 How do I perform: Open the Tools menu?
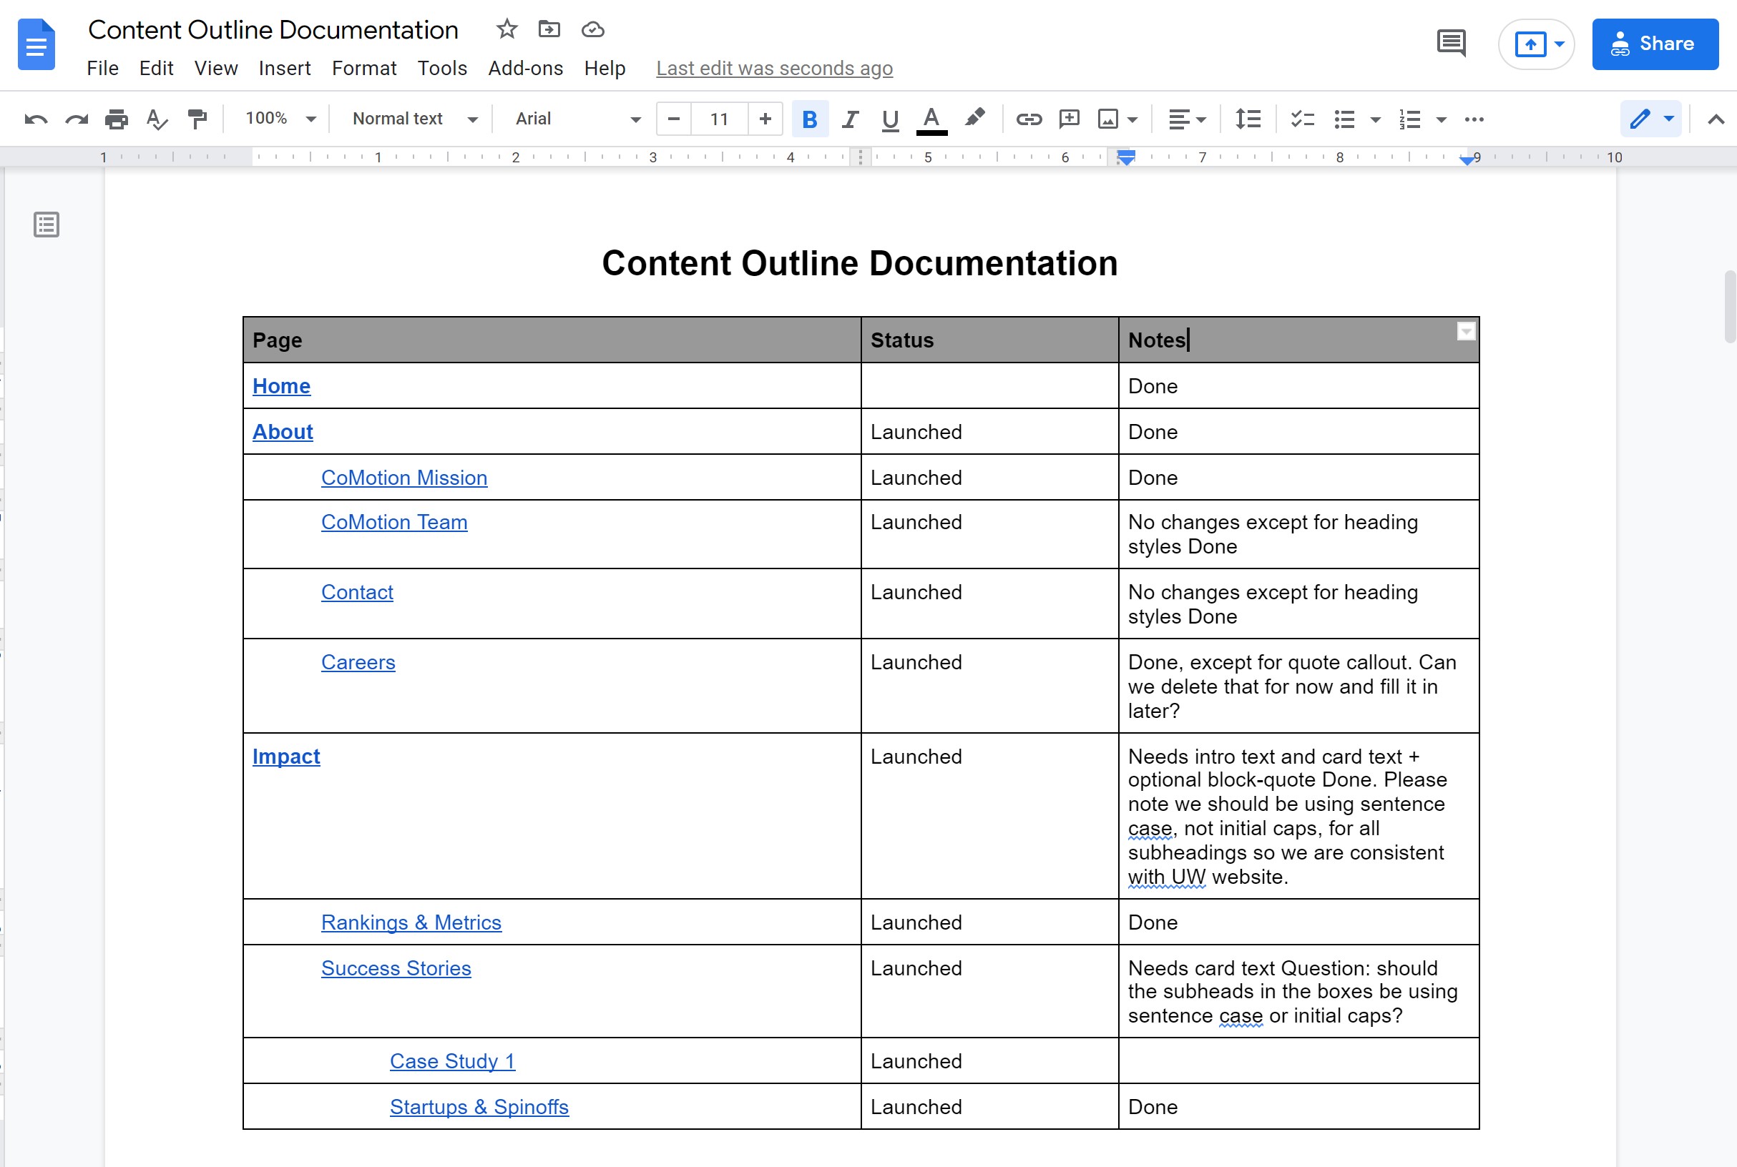coord(442,69)
